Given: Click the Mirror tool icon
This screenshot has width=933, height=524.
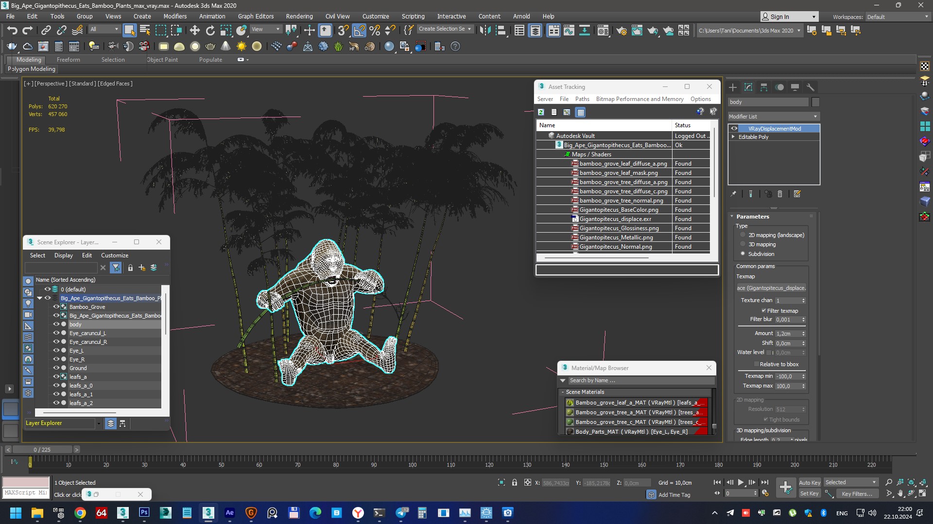Looking at the screenshot, I should [x=484, y=30].
